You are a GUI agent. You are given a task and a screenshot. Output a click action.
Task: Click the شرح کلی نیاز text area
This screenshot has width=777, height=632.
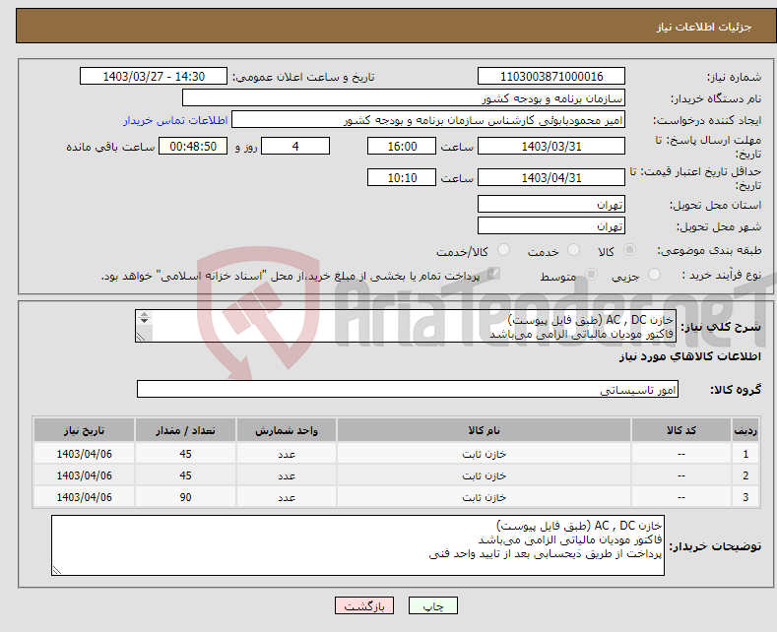(x=406, y=326)
